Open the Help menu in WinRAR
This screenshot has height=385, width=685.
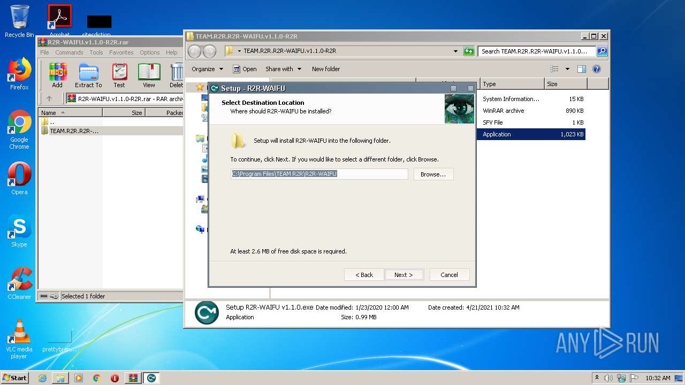(171, 52)
